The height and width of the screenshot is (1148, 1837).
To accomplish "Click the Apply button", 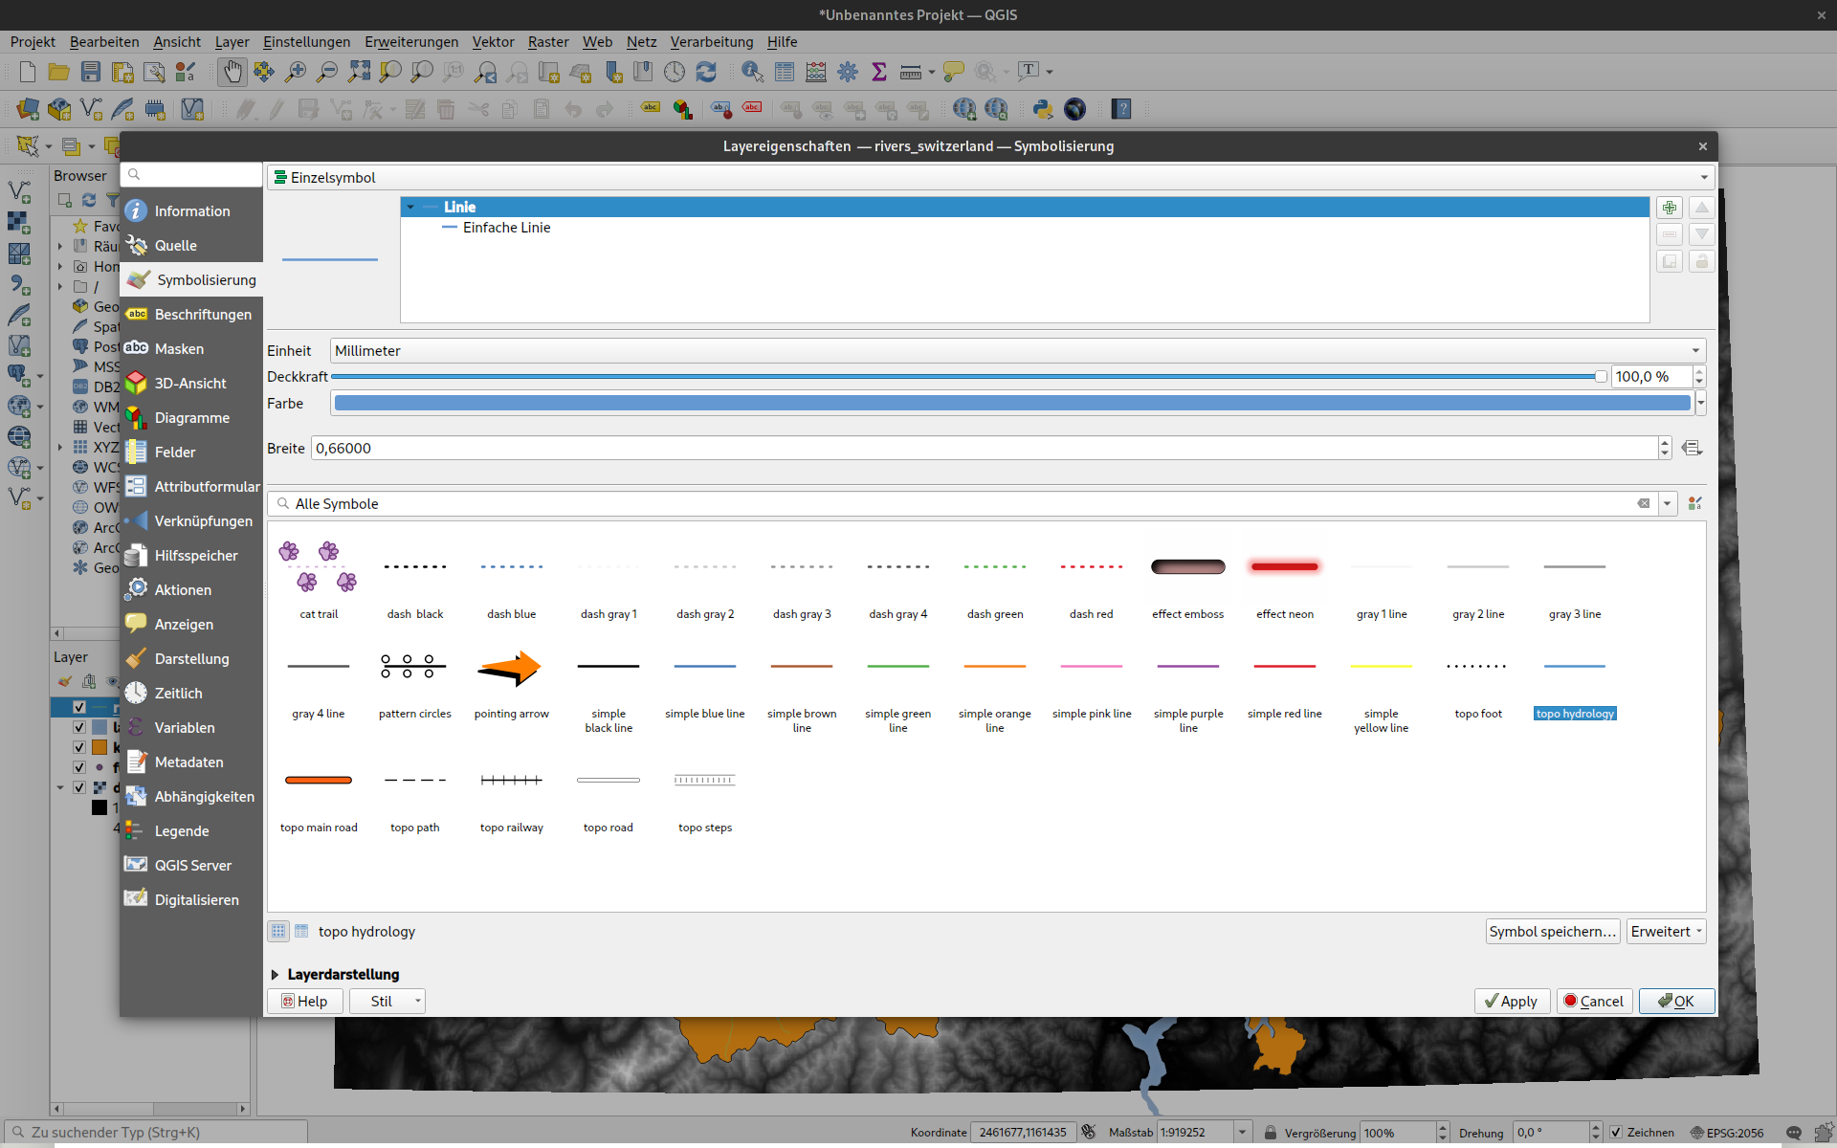I will point(1511,1001).
